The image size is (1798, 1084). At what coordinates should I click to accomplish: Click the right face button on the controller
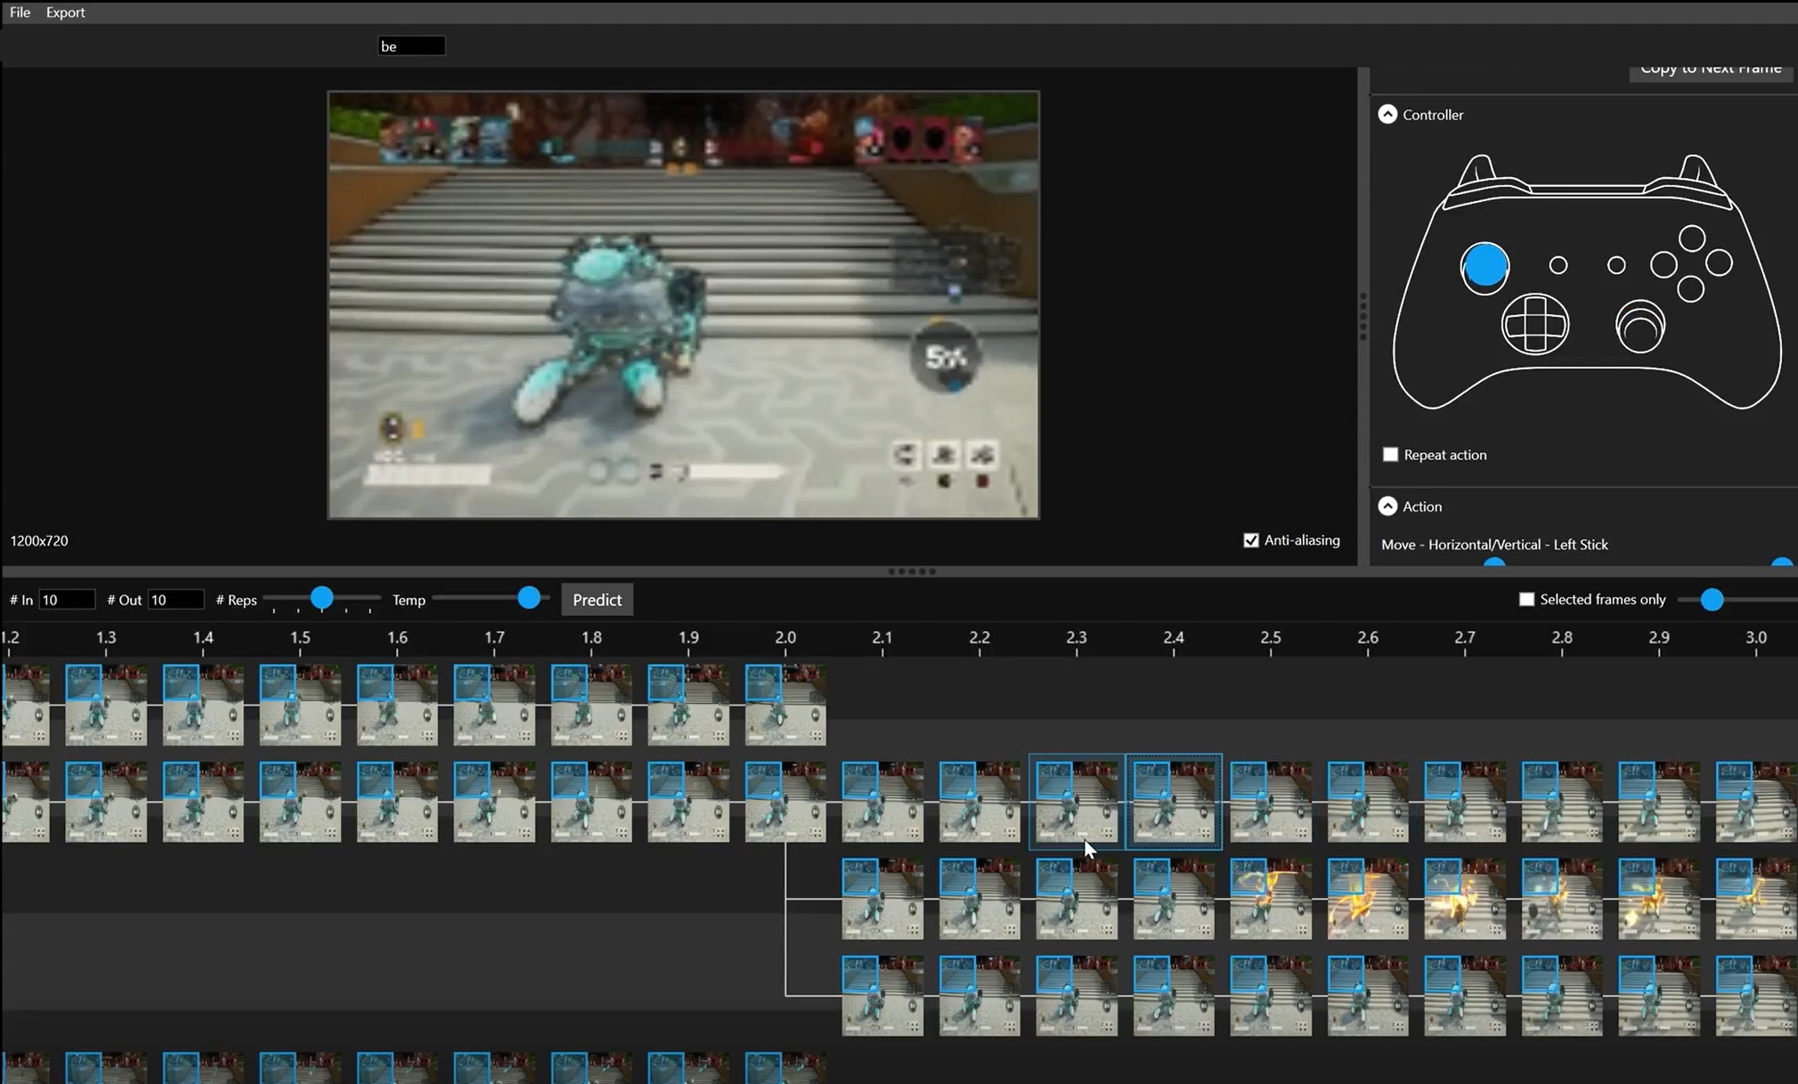(x=1719, y=263)
